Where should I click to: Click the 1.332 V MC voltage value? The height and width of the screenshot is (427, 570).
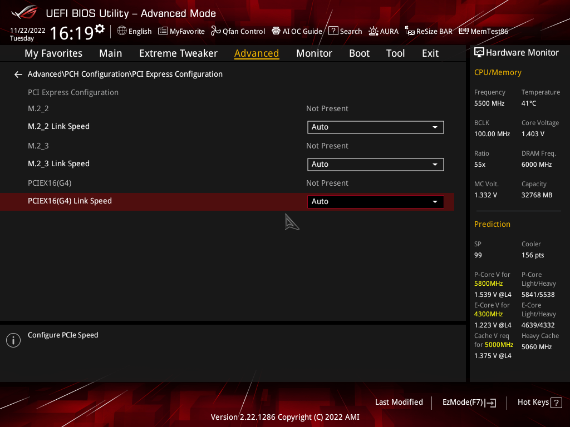pos(485,195)
